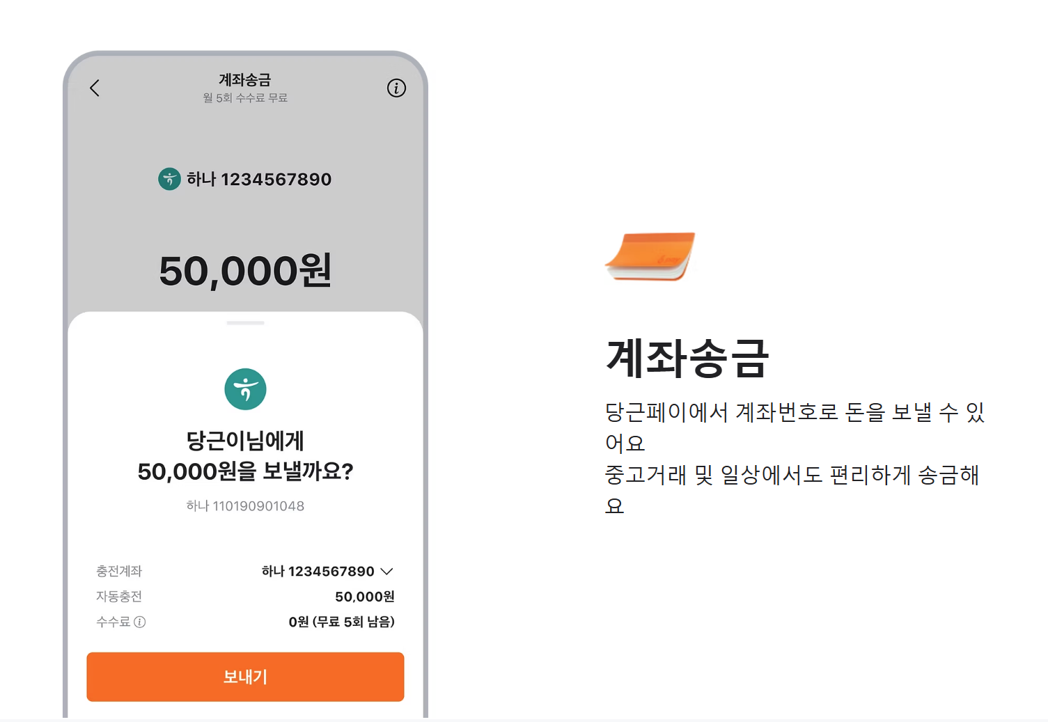Click the 당근이님에게 50,000원을 보낼까요? confirmation text
Viewport: 1048px width, 722px height.
pos(245,456)
